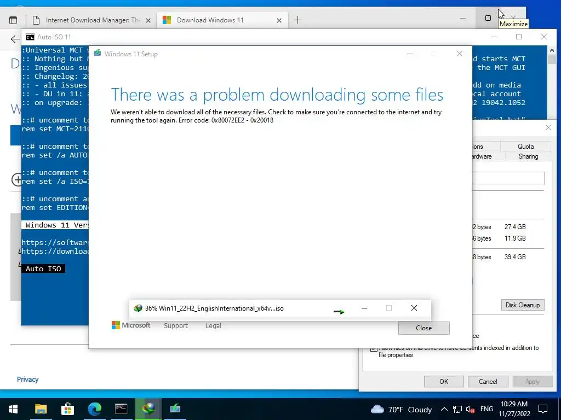Click the 39.4 GB capacity value

tap(515, 257)
